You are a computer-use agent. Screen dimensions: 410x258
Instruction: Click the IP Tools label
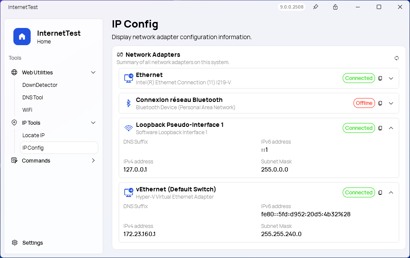(31, 123)
